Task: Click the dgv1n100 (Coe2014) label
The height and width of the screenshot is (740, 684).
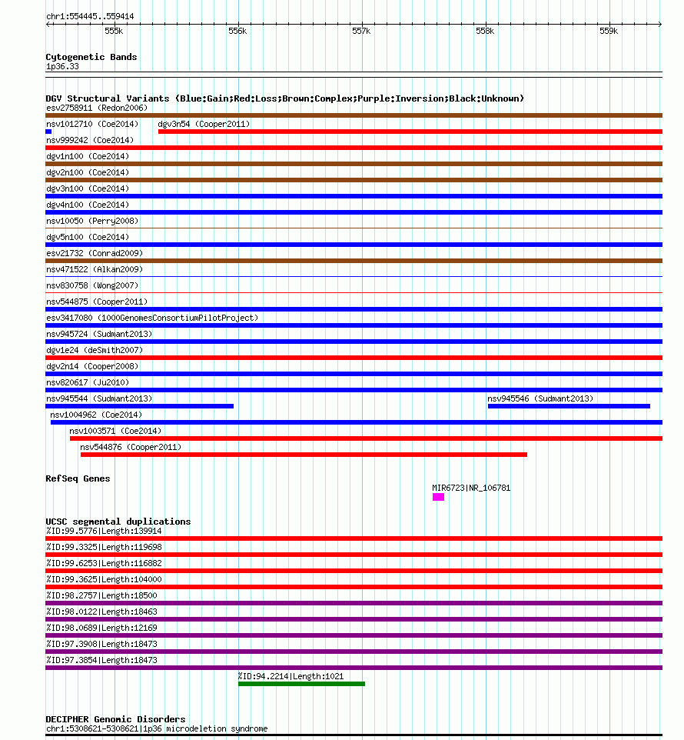Action: (x=88, y=156)
